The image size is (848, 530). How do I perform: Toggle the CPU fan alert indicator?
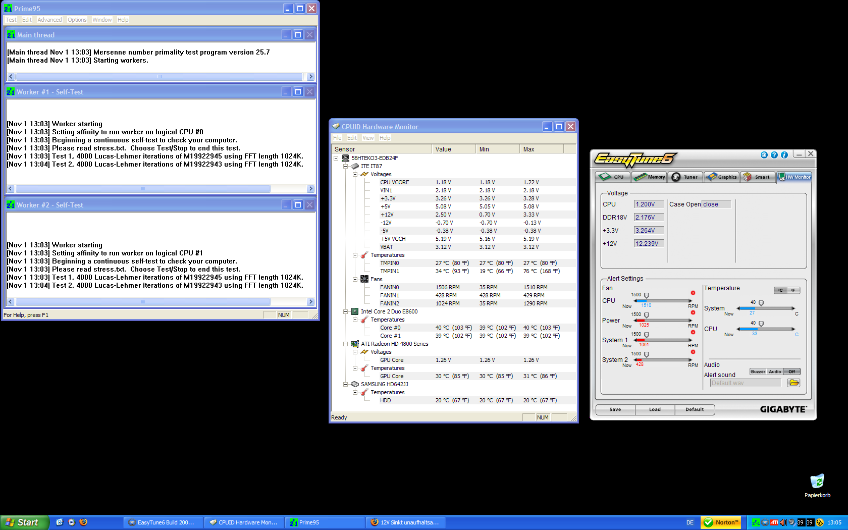click(x=693, y=293)
